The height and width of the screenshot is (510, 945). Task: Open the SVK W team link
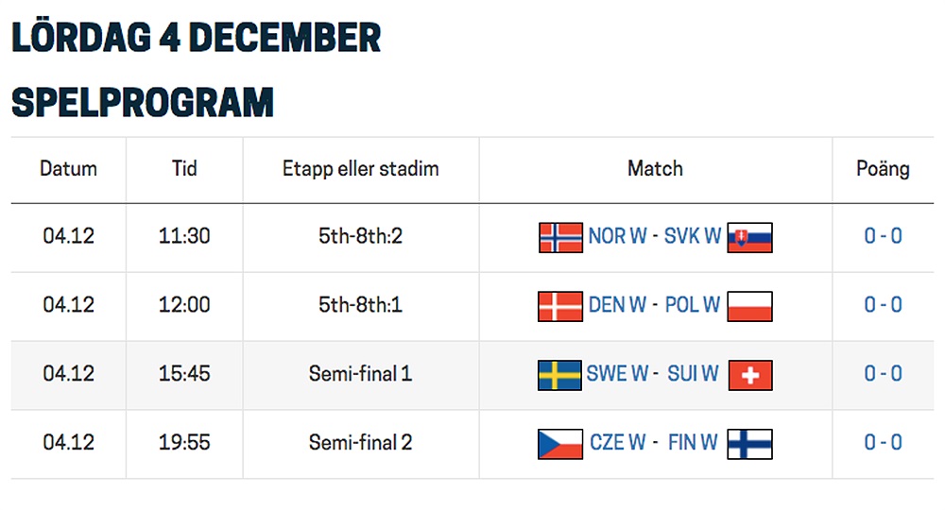pos(693,236)
